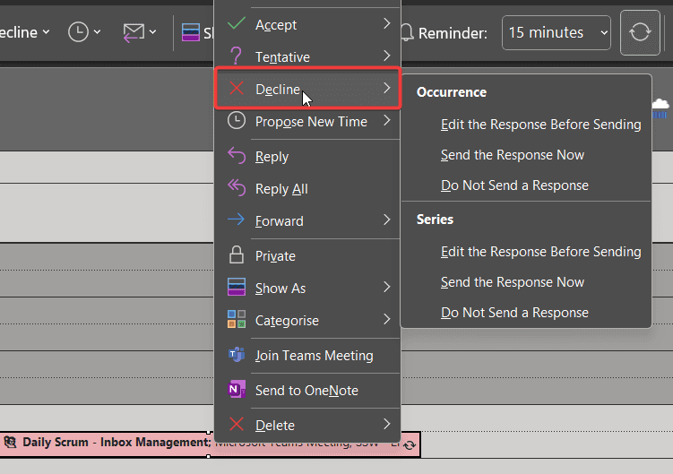Select Reply from the context menu
Screen dimensions: 673x474
(x=272, y=157)
